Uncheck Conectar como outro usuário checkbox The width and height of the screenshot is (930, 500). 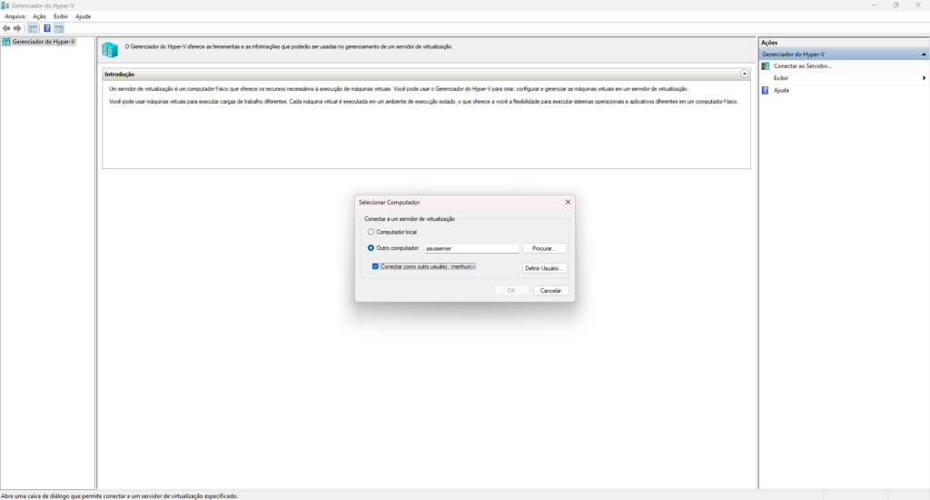click(x=375, y=266)
